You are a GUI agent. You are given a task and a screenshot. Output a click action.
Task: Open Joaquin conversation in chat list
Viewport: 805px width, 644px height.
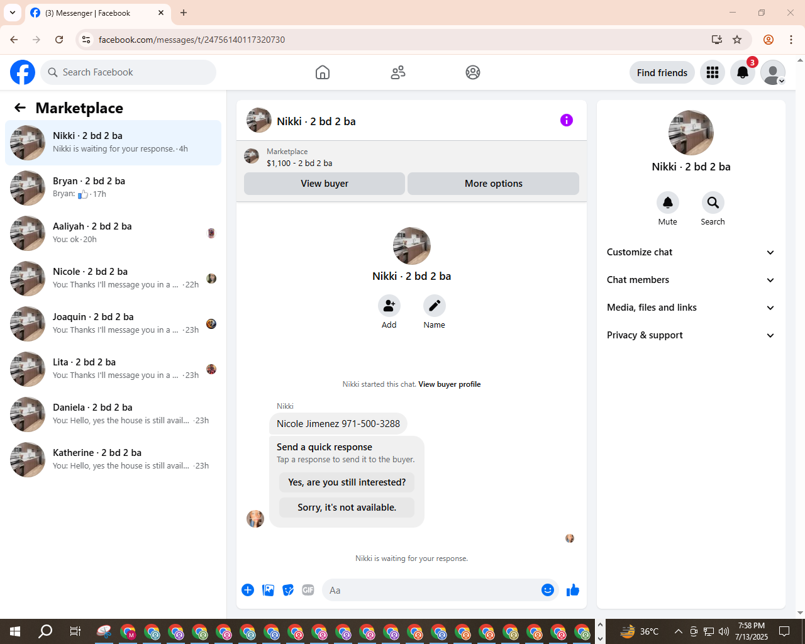coord(113,324)
